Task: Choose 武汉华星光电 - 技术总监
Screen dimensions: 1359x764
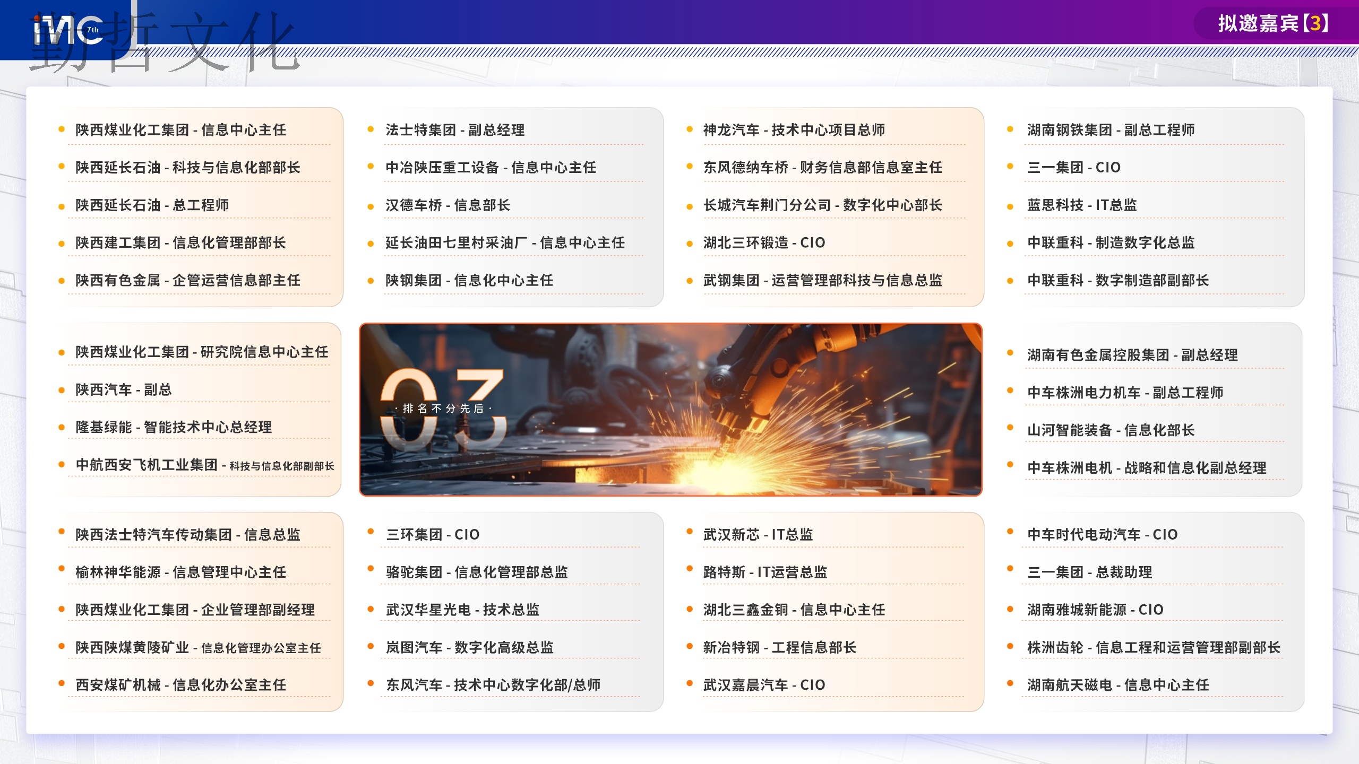Action: 462,610
